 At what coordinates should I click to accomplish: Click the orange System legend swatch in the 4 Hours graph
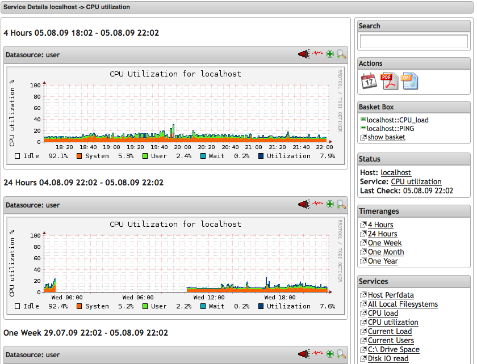(79, 156)
